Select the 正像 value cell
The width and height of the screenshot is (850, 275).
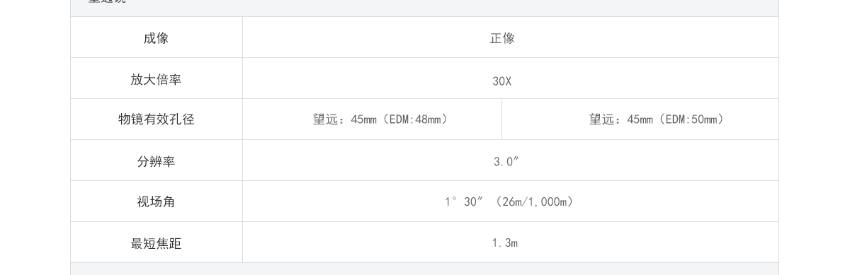[x=511, y=37]
